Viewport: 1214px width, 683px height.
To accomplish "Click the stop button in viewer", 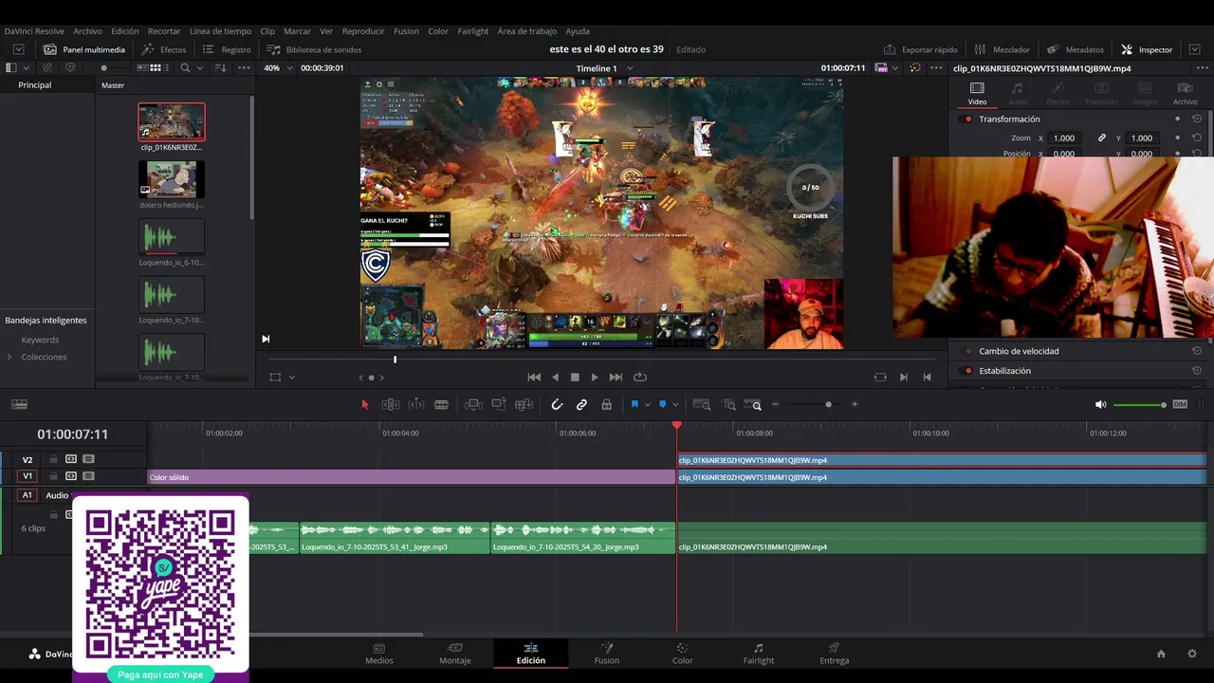I will pos(575,377).
